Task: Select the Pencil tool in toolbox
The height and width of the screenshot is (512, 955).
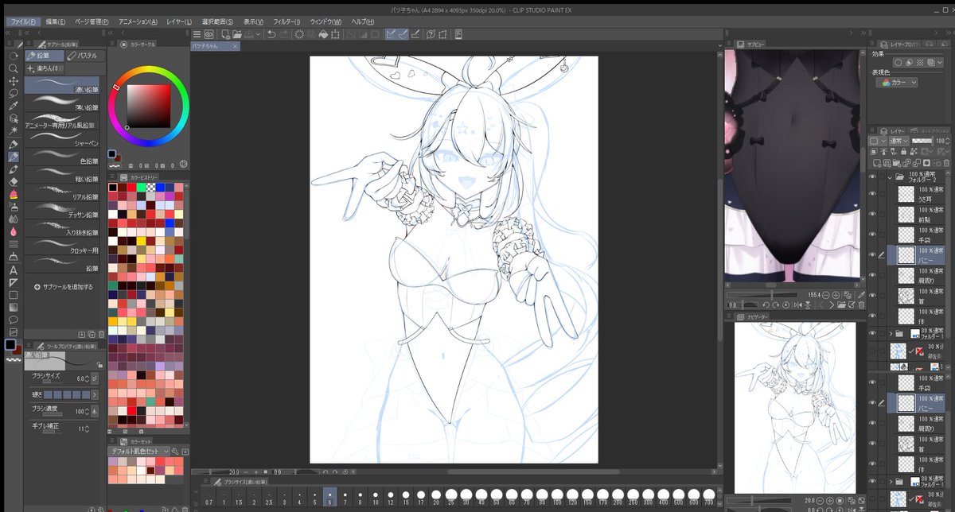Action: [13, 157]
